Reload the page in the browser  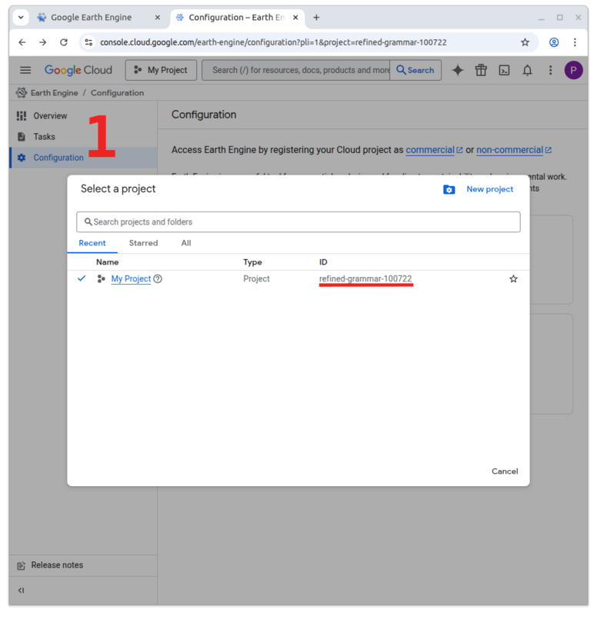click(64, 42)
